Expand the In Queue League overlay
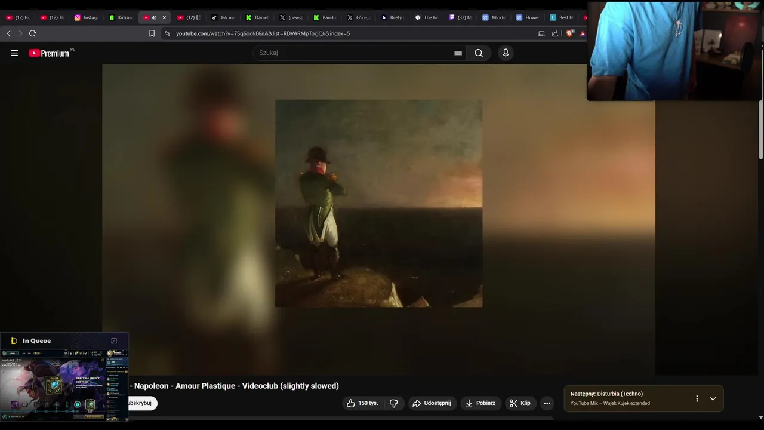The image size is (764, 430). click(114, 341)
